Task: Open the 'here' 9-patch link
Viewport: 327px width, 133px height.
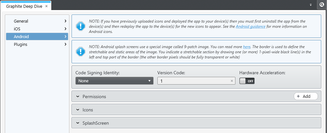Action: point(246,47)
